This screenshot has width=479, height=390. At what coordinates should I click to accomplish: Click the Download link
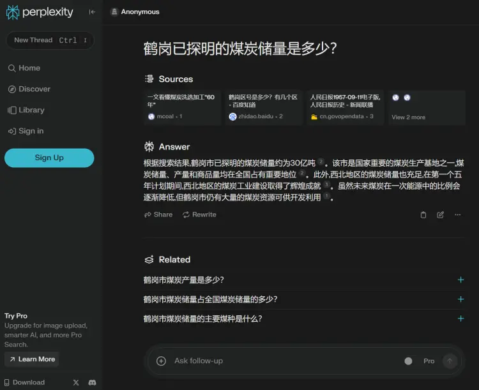[24, 382]
